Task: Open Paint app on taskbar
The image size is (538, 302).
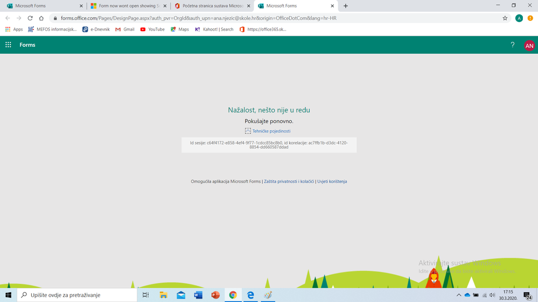Action: pyautogui.click(x=268, y=295)
